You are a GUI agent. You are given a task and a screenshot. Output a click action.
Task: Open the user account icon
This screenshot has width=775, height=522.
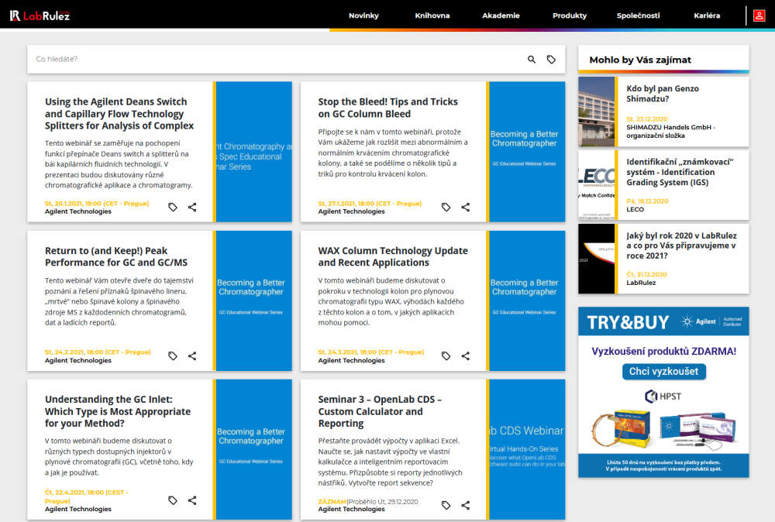[x=759, y=15]
